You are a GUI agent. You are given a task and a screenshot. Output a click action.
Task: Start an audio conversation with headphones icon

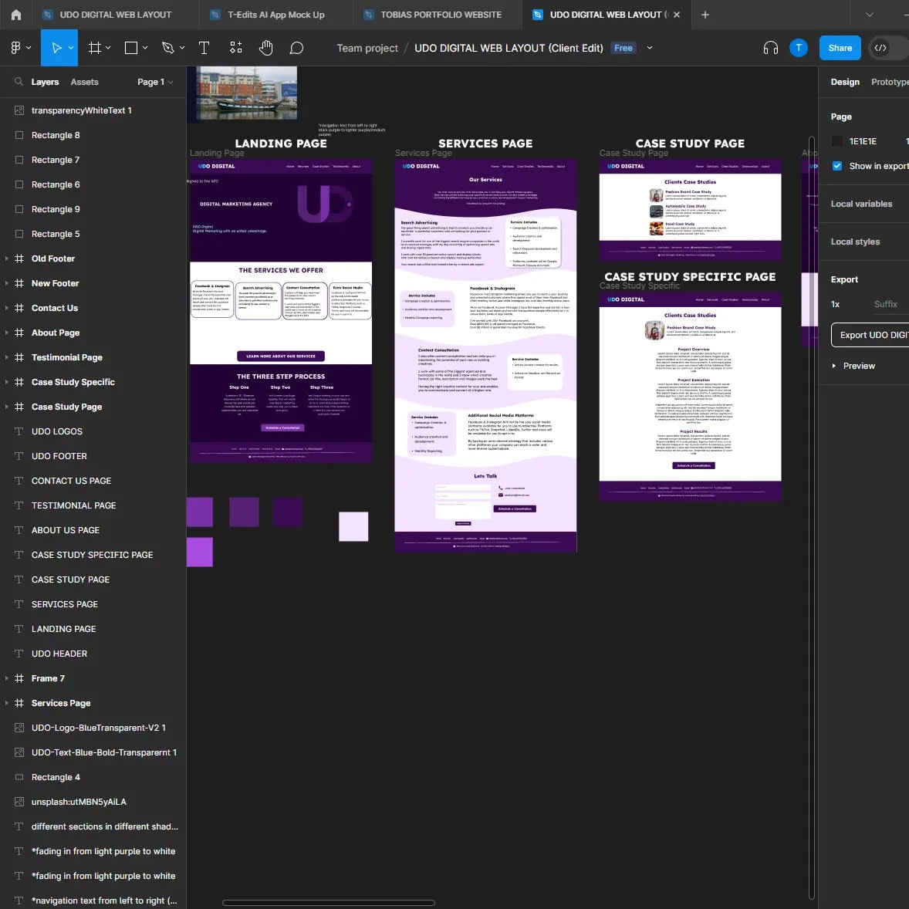click(x=770, y=48)
